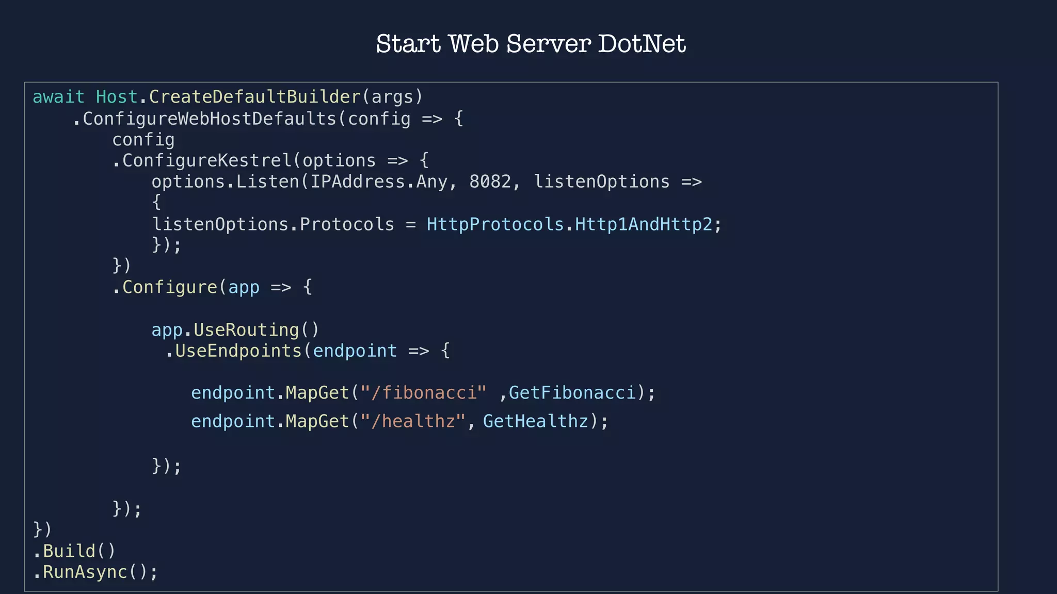
Task: Click 'IPAddress.Any' argument
Action: [x=378, y=182]
